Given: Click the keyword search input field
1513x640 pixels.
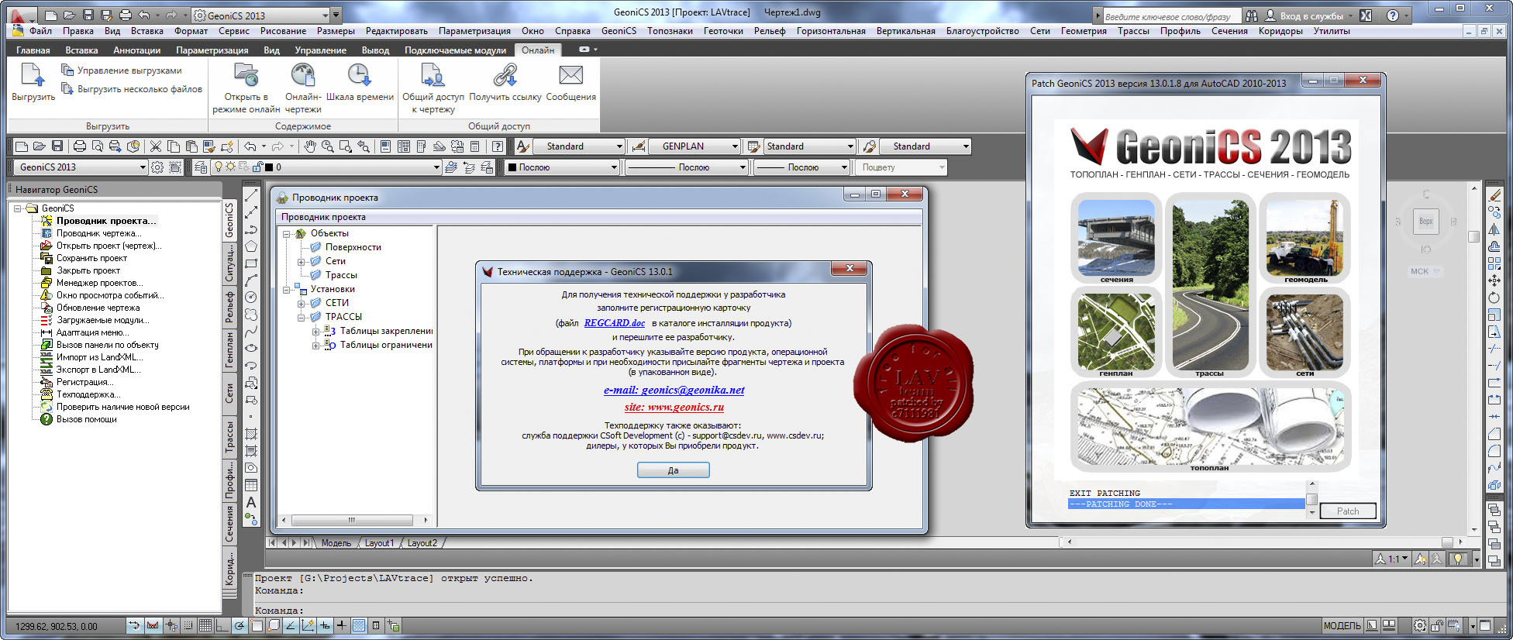Looking at the screenshot, I should tap(1171, 16).
